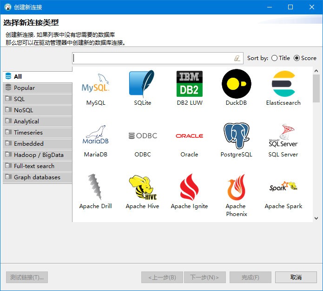This screenshot has height=291, width=323.
Task: Choose the Apache Hive bee icon
Action: (143, 187)
